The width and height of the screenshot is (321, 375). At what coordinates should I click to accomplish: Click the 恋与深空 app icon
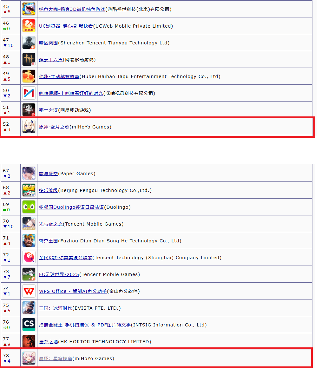tap(29, 174)
